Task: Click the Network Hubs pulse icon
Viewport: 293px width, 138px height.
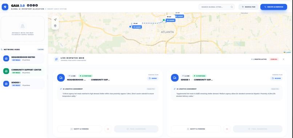Action: tap(2, 49)
